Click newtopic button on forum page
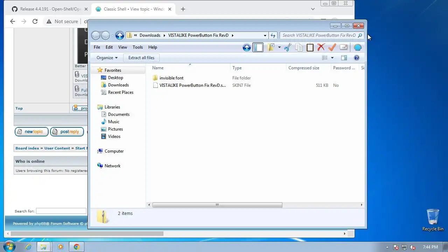Image resolution: width=448 pixels, height=252 pixels. coord(31,132)
